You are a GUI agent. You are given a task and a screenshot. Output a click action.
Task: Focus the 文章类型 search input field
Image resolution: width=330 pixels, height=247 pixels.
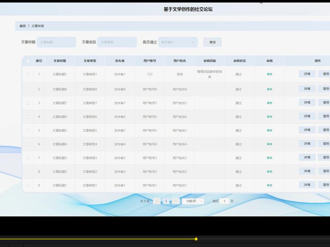pos(117,42)
